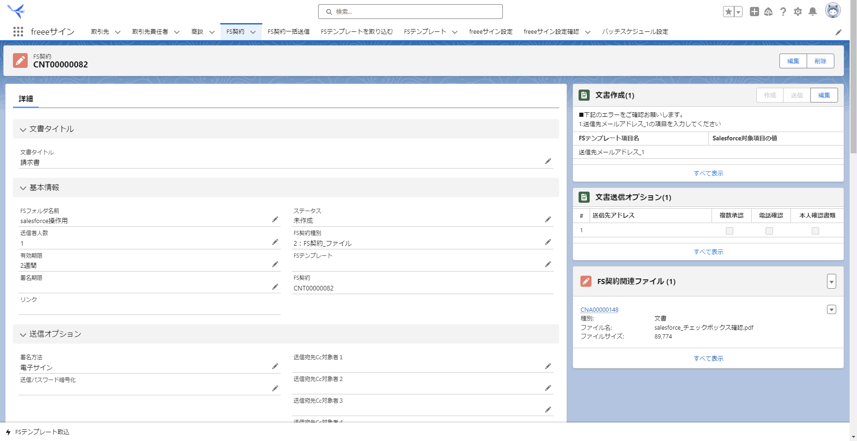The height and width of the screenshot is (441, 857).
Task: Open the 商談 tab dropdown chevron
Action: pyautogui.click(x=212, y=32)
